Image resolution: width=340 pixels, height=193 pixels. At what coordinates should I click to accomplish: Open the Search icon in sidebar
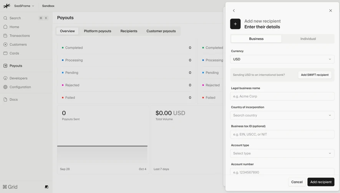(5, 18)
